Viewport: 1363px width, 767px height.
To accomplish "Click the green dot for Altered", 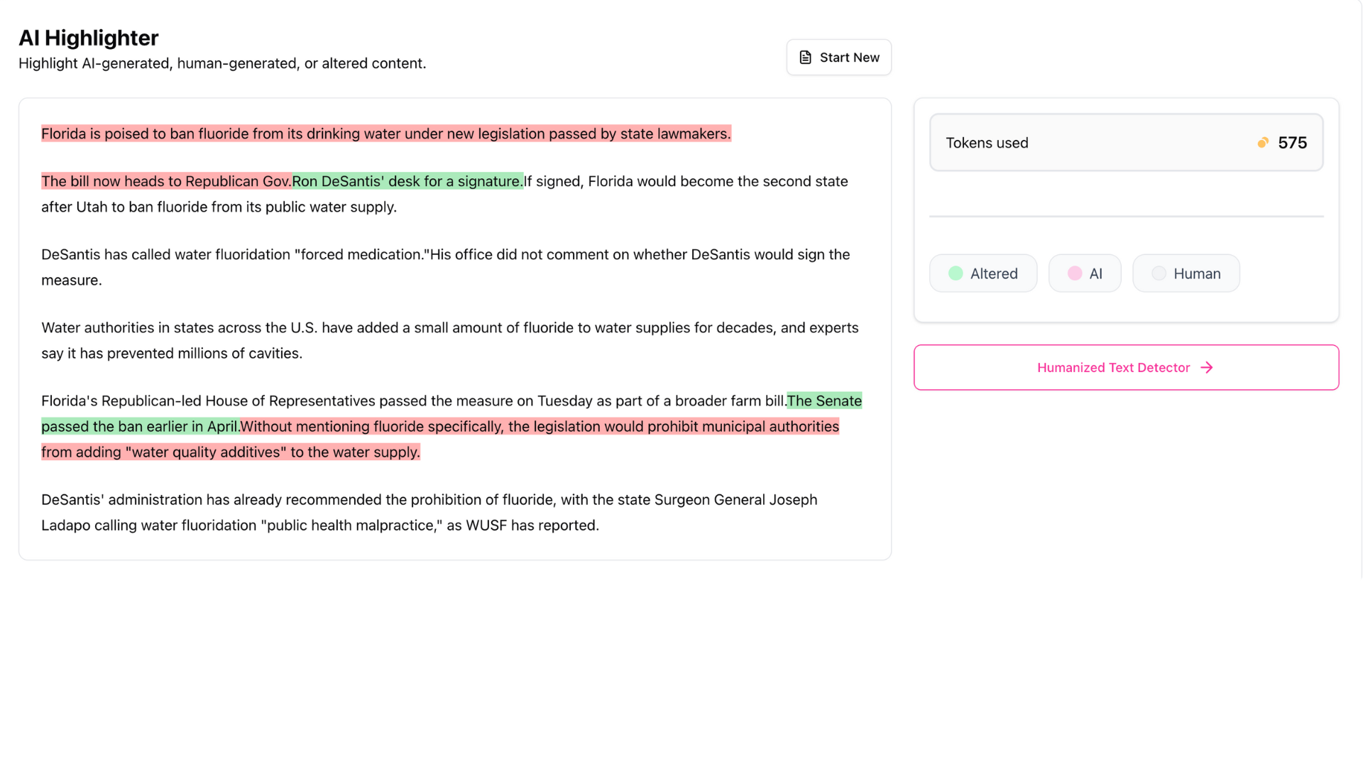I will click(x=956, y=273).
